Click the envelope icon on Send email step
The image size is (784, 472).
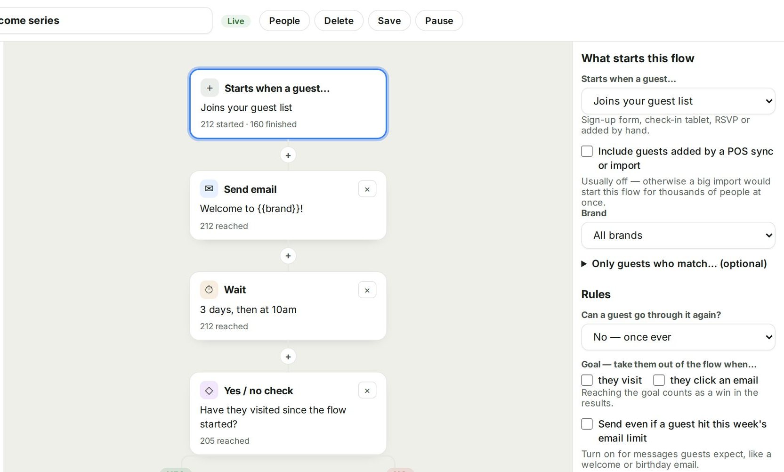click(209, 189)
